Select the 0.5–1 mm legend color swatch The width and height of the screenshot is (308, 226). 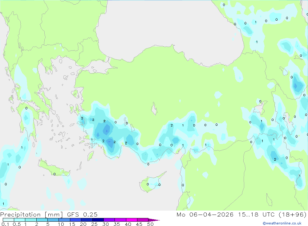click(x=20, y=220)
